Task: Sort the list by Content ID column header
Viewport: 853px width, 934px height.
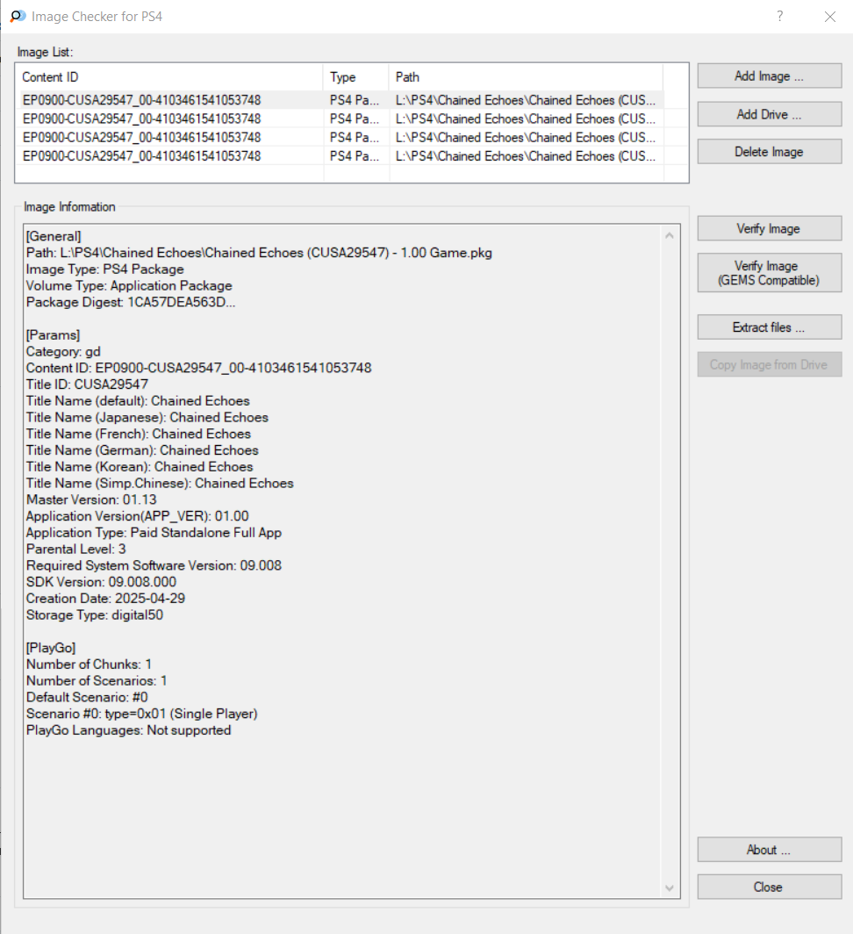Action: pyautogui.click(x=169, y=77)
